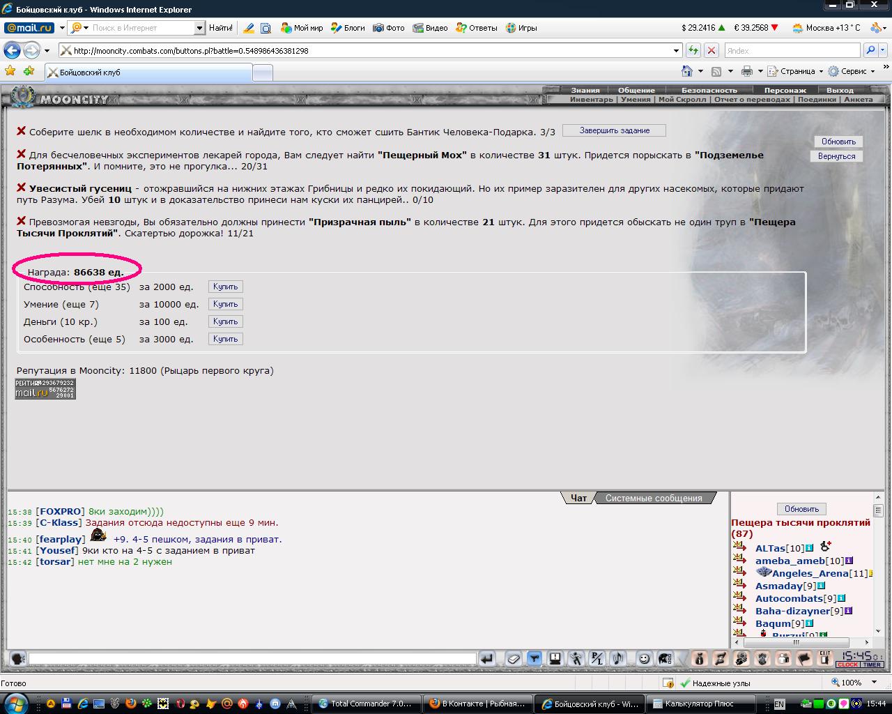This screenshot has height=714, width=892.
Task: Open the Персонаж game menu
Action: (x=785, y=90)
